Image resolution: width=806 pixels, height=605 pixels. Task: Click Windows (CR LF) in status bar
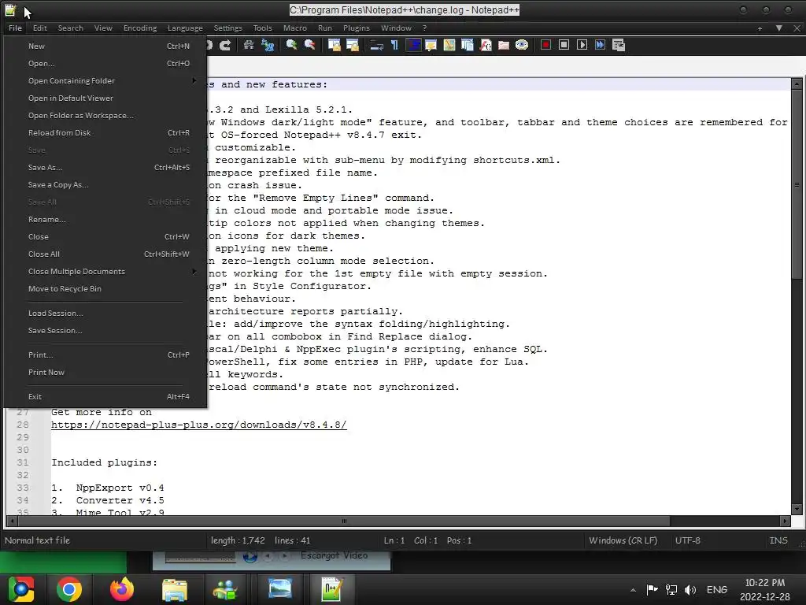623,540
